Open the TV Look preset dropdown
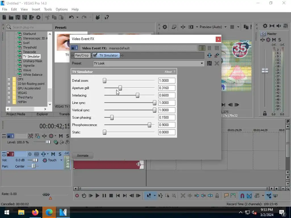The image size is (291, 218). coord(202,63)
